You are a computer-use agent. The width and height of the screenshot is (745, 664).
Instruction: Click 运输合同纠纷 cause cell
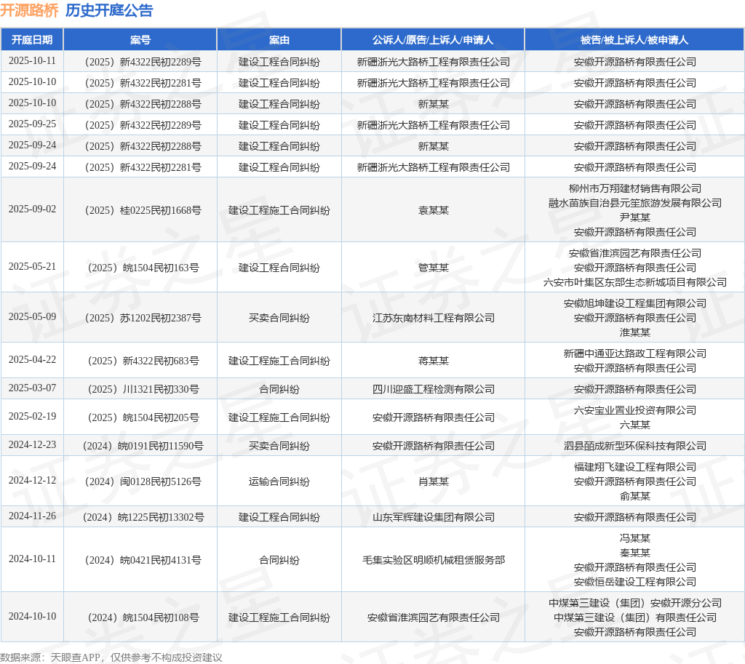279,481
